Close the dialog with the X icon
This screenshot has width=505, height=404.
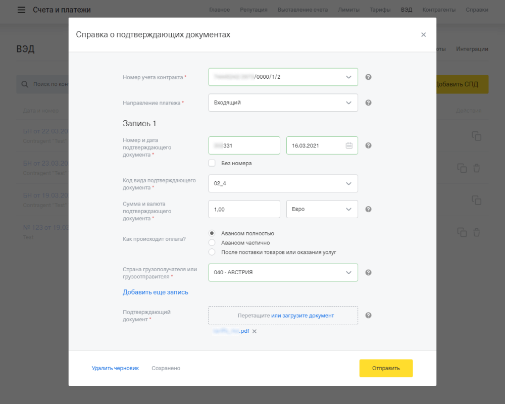point(423,35)
